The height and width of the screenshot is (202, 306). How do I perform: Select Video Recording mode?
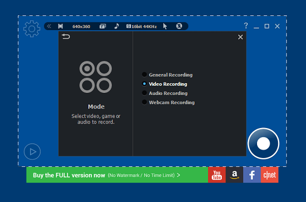tap(165, 84)
